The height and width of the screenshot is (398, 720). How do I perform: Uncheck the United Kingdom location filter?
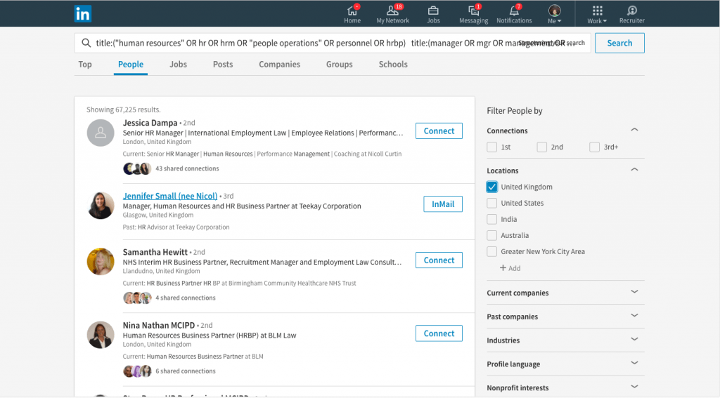coord(492,187)
